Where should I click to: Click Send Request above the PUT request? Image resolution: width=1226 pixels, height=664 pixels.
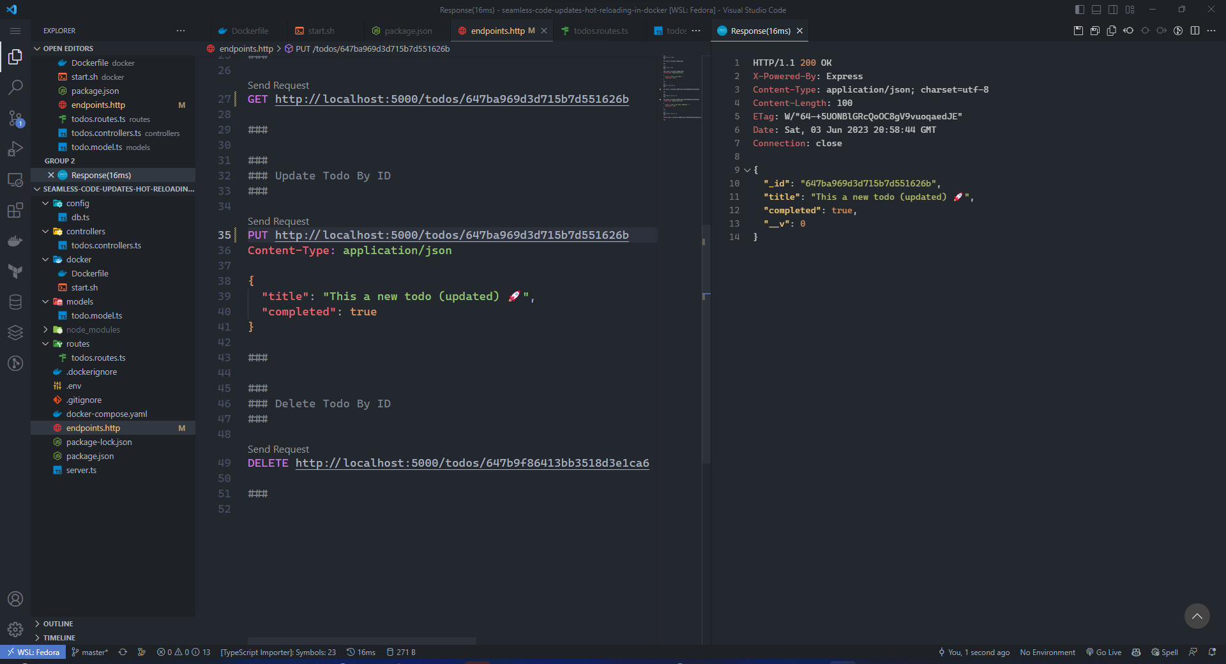click(x=278, y=222)
